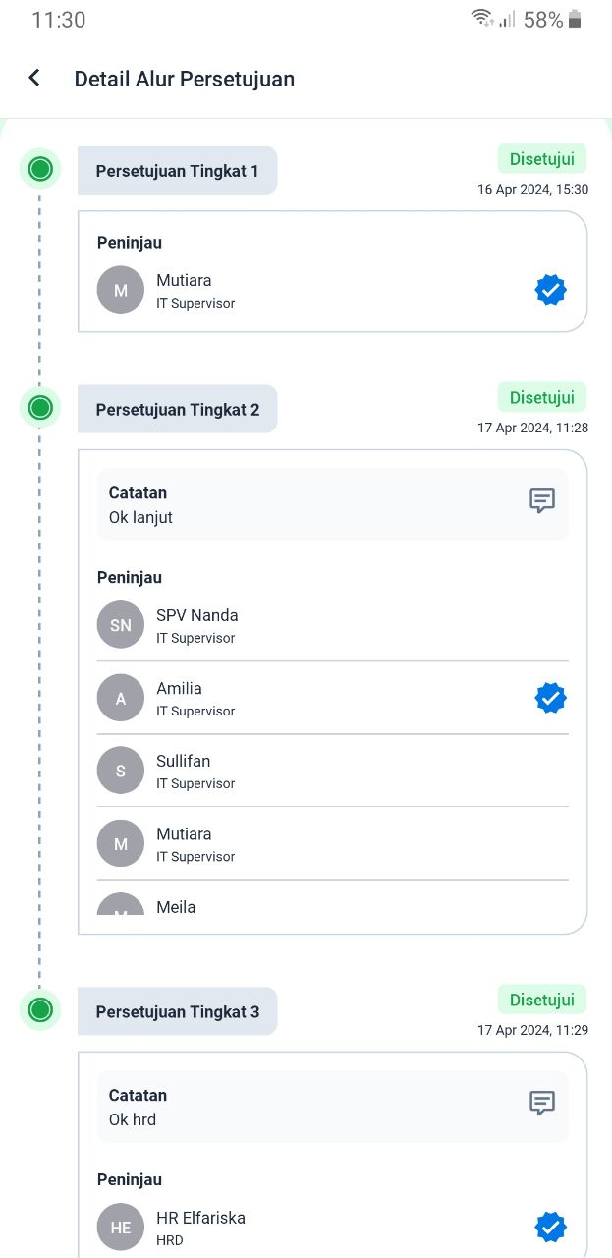612x1258 pixels.
Task: Tap the green timeline dot for Tingkat 3
Action: pos(40,1009)
